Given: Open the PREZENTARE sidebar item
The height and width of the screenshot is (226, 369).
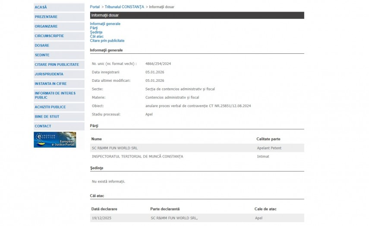Looking at the screenshot, I should pos(46,17).
